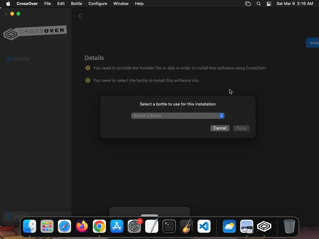Go back using the left chevron arrow

(x=80, y=16)
